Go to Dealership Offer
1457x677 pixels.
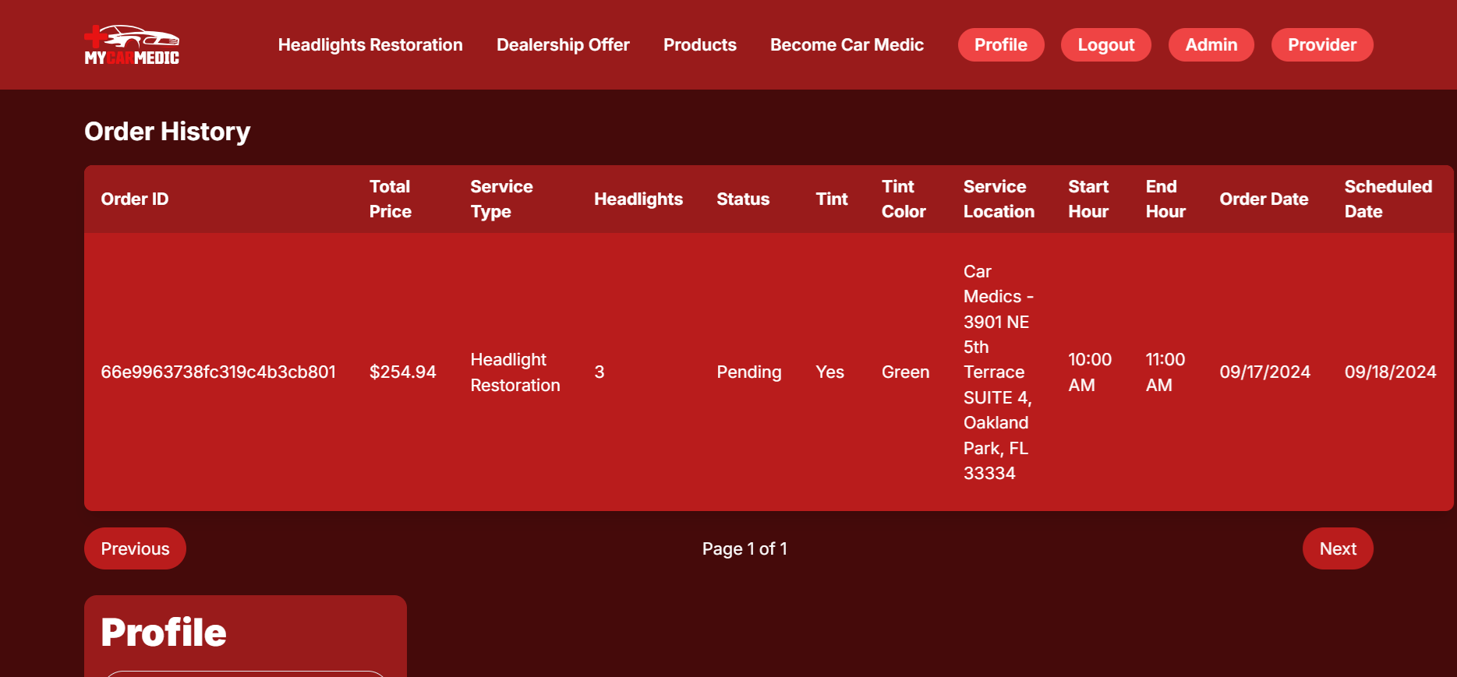tap(563, 45)
